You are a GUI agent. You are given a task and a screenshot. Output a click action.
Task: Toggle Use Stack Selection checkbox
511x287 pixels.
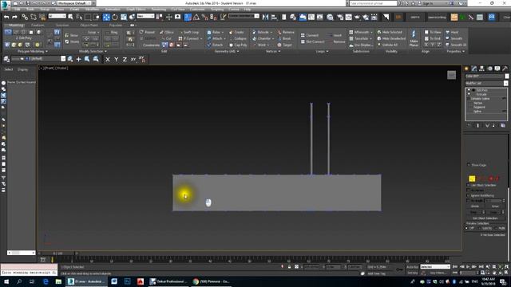point(469,185)
